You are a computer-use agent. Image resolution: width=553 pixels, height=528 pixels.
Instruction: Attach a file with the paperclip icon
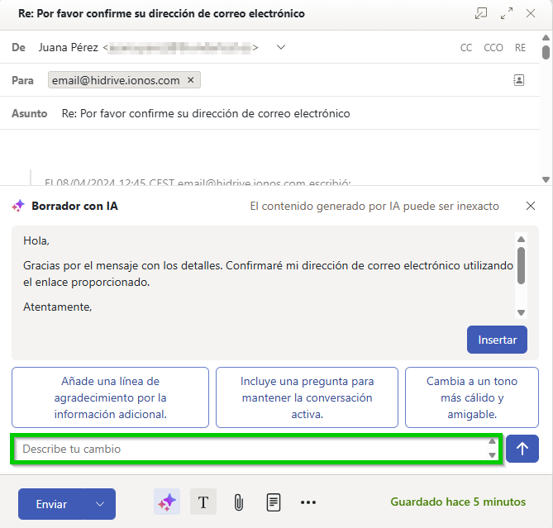238,502
